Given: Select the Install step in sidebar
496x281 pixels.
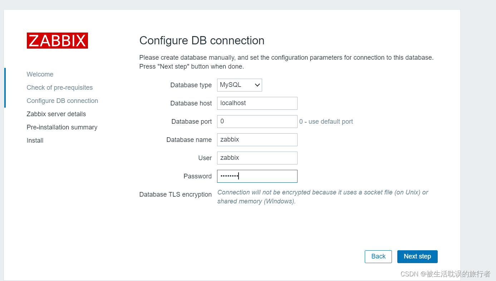Looking at the screenshot, I should [x=35, y=140].
